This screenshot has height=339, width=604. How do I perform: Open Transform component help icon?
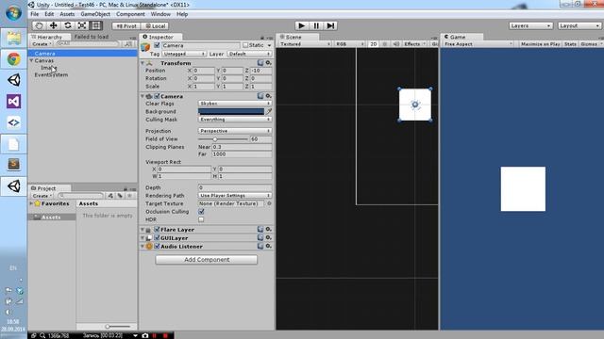click(260, 63)
